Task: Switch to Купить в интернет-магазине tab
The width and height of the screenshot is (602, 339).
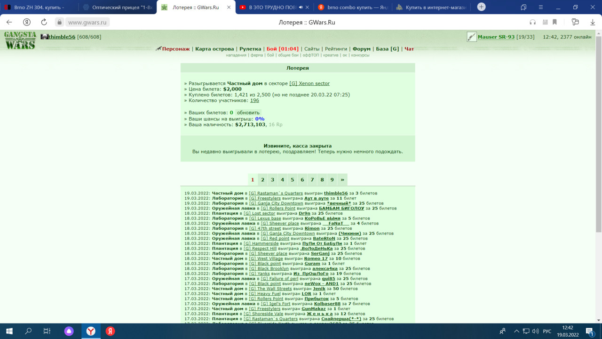Action: pos(431,7)
